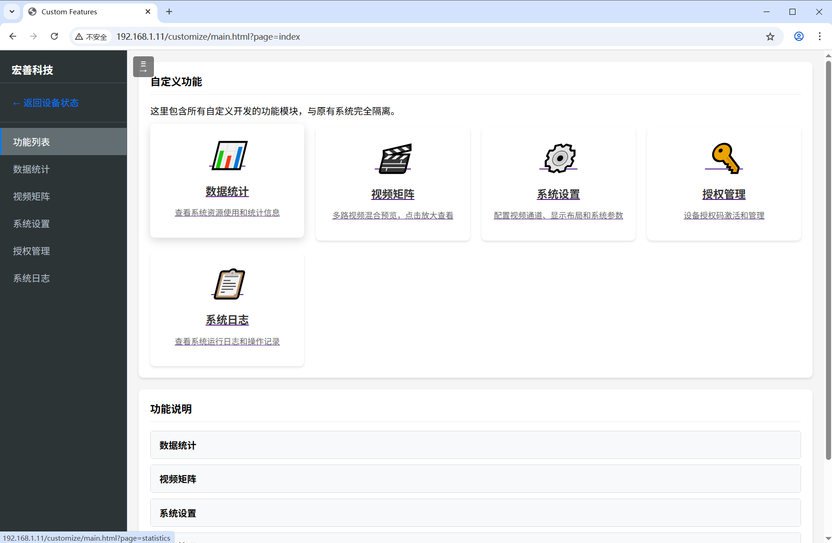832x543 pixels.
Task: Click the 返回设备状态 link
Action: tap(46, 103)
